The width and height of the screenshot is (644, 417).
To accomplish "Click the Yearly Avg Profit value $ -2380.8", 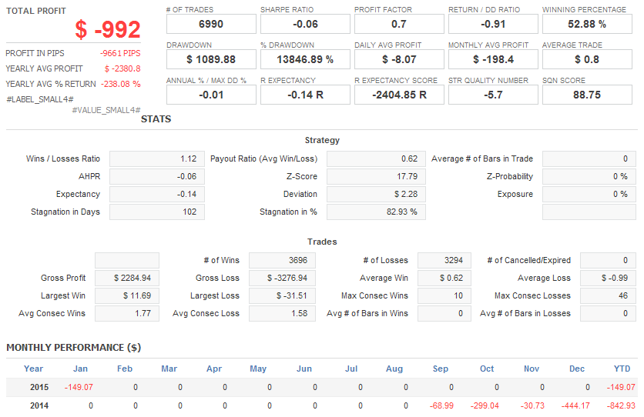I will pyautogui.click(x=122, y=68).
